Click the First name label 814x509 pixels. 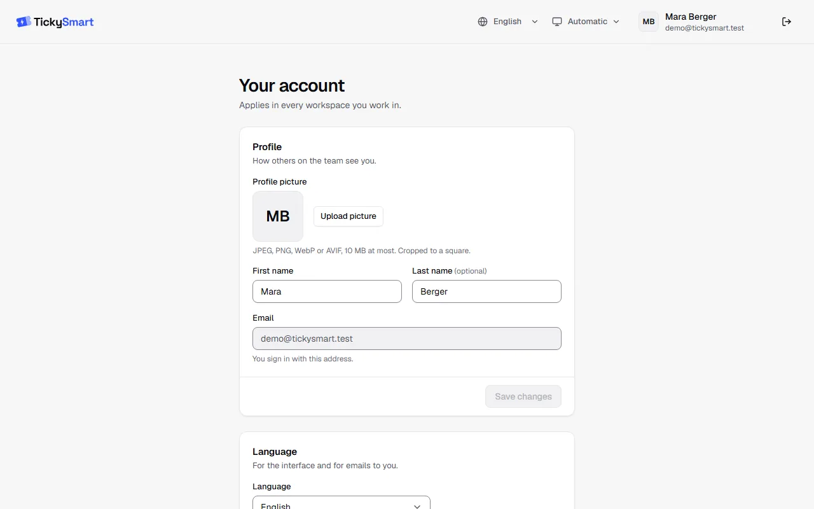(273, 271)
